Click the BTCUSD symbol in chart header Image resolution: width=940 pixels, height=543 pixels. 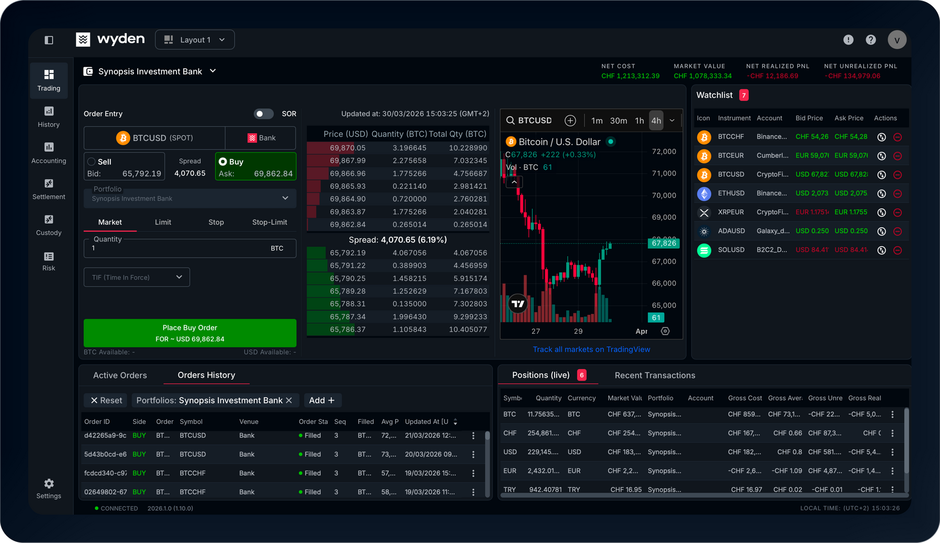[535, 121]
